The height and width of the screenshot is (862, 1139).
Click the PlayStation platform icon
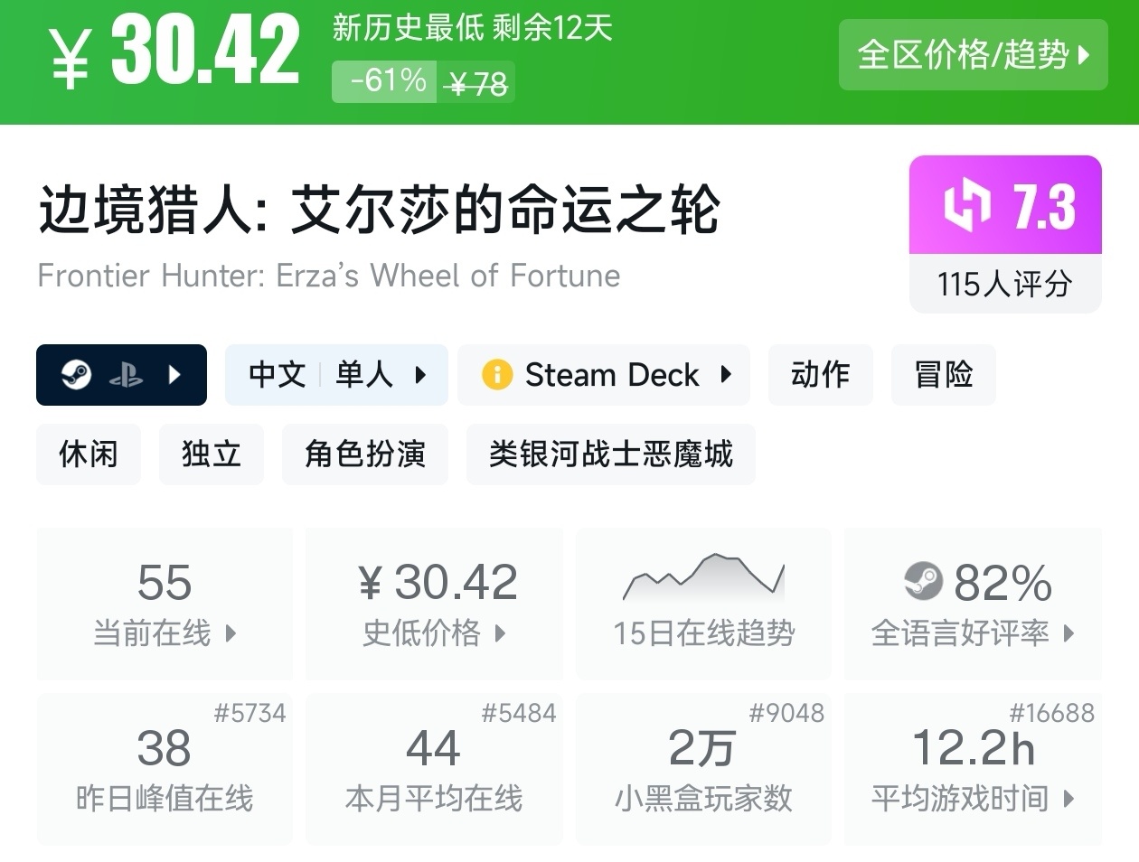(x=126, y=376)
